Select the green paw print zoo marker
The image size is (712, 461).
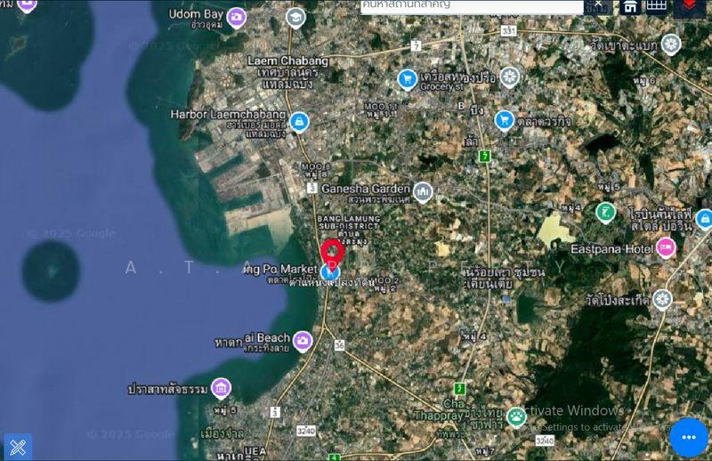pos(516,416)
